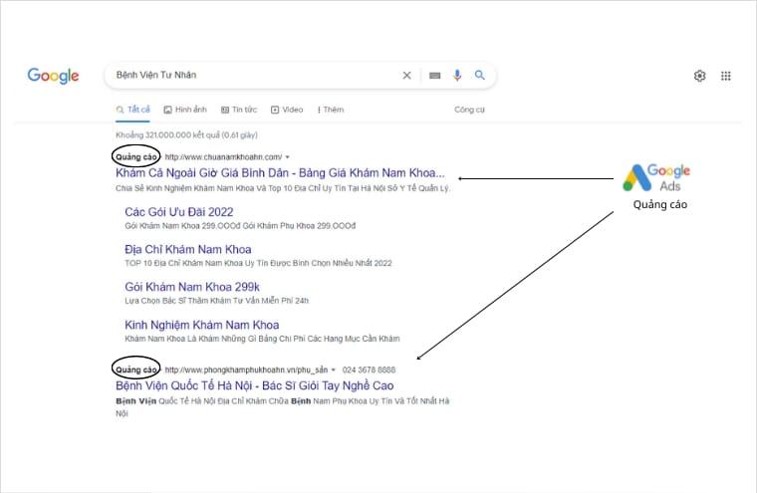The height and width of the screenshot is (493, 757).
Task: Open sitelink Gói Khám Nam Khoa 299k
Action: [192, 287]
